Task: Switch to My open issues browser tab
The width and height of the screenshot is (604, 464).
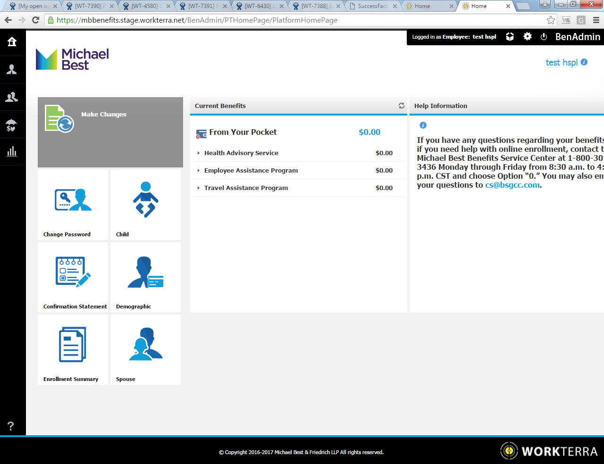Action: click(x=33, y=6)
